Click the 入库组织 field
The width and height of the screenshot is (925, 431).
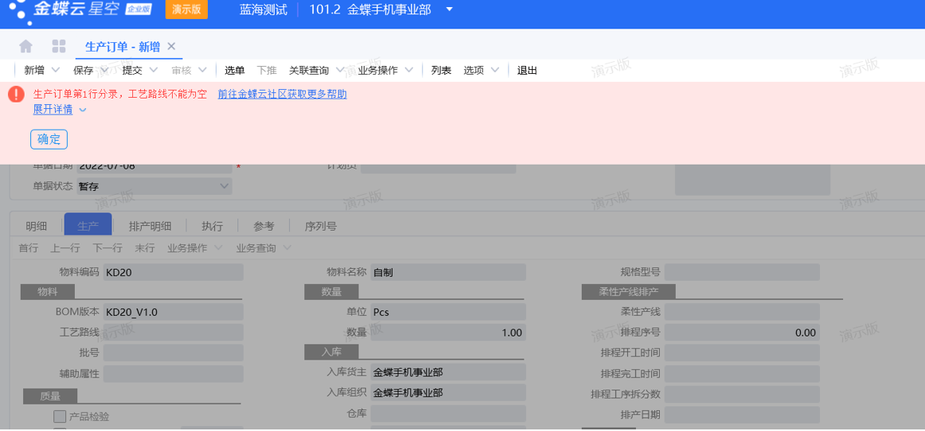448,393
